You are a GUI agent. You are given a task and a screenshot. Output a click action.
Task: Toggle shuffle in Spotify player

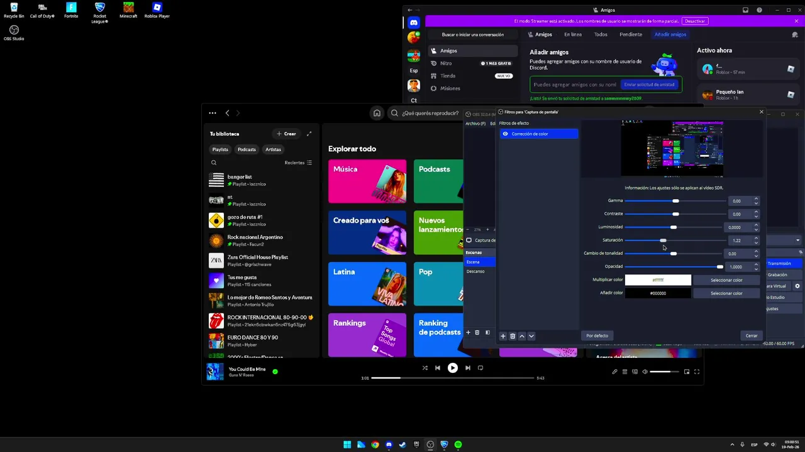pos(425,368)
